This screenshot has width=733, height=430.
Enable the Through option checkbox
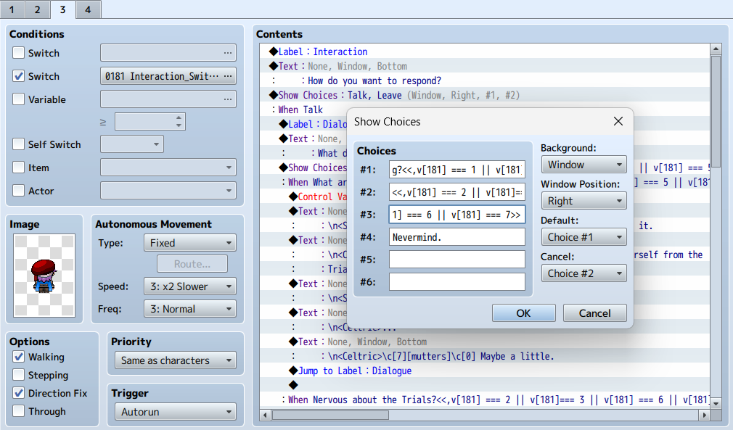[19, 411]
